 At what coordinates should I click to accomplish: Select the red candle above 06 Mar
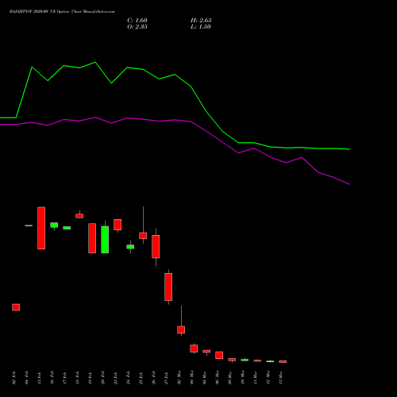(219, 355)
